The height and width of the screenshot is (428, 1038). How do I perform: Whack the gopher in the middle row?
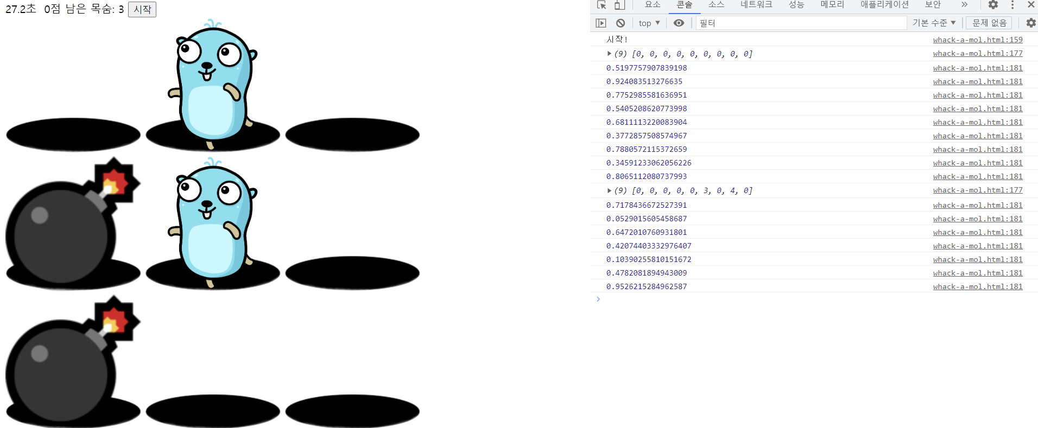212,222
